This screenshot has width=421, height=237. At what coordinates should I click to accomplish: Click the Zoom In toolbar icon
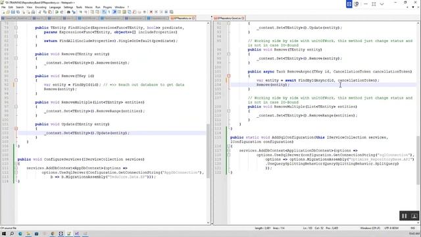tap(80, 12)
